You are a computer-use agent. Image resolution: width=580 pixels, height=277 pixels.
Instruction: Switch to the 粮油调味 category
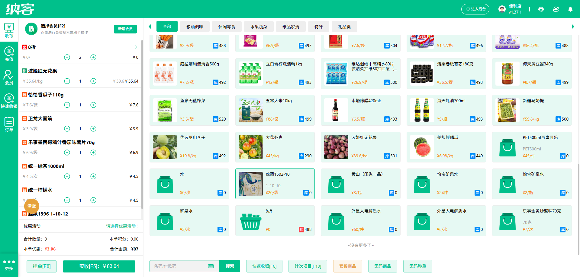[195, 27]
